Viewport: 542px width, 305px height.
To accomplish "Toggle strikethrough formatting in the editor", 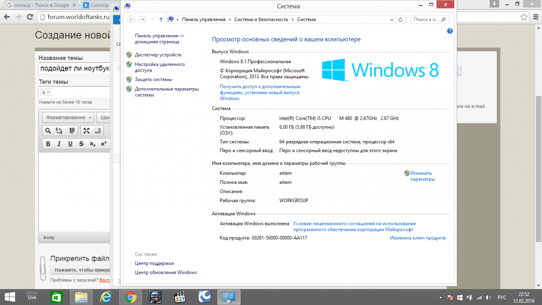I will 81,144.
